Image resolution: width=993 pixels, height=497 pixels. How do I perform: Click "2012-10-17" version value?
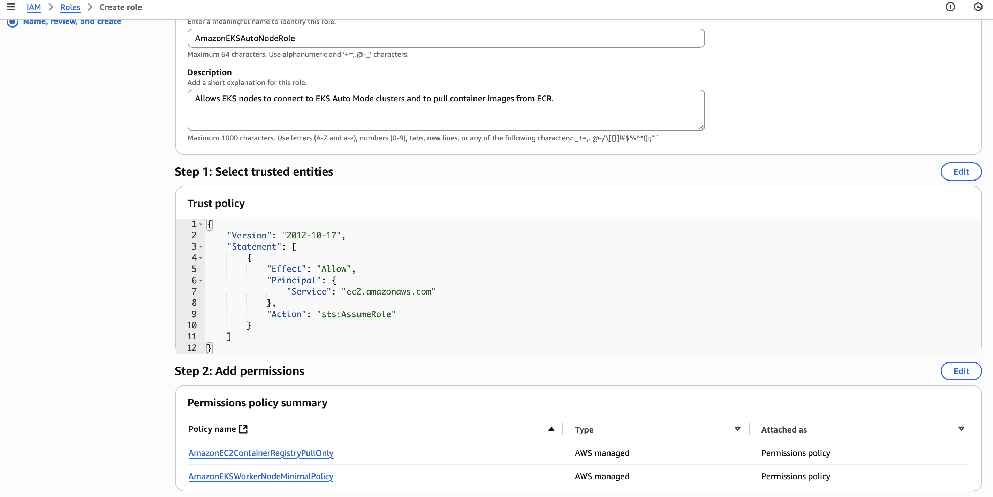[x=311, y=235]
